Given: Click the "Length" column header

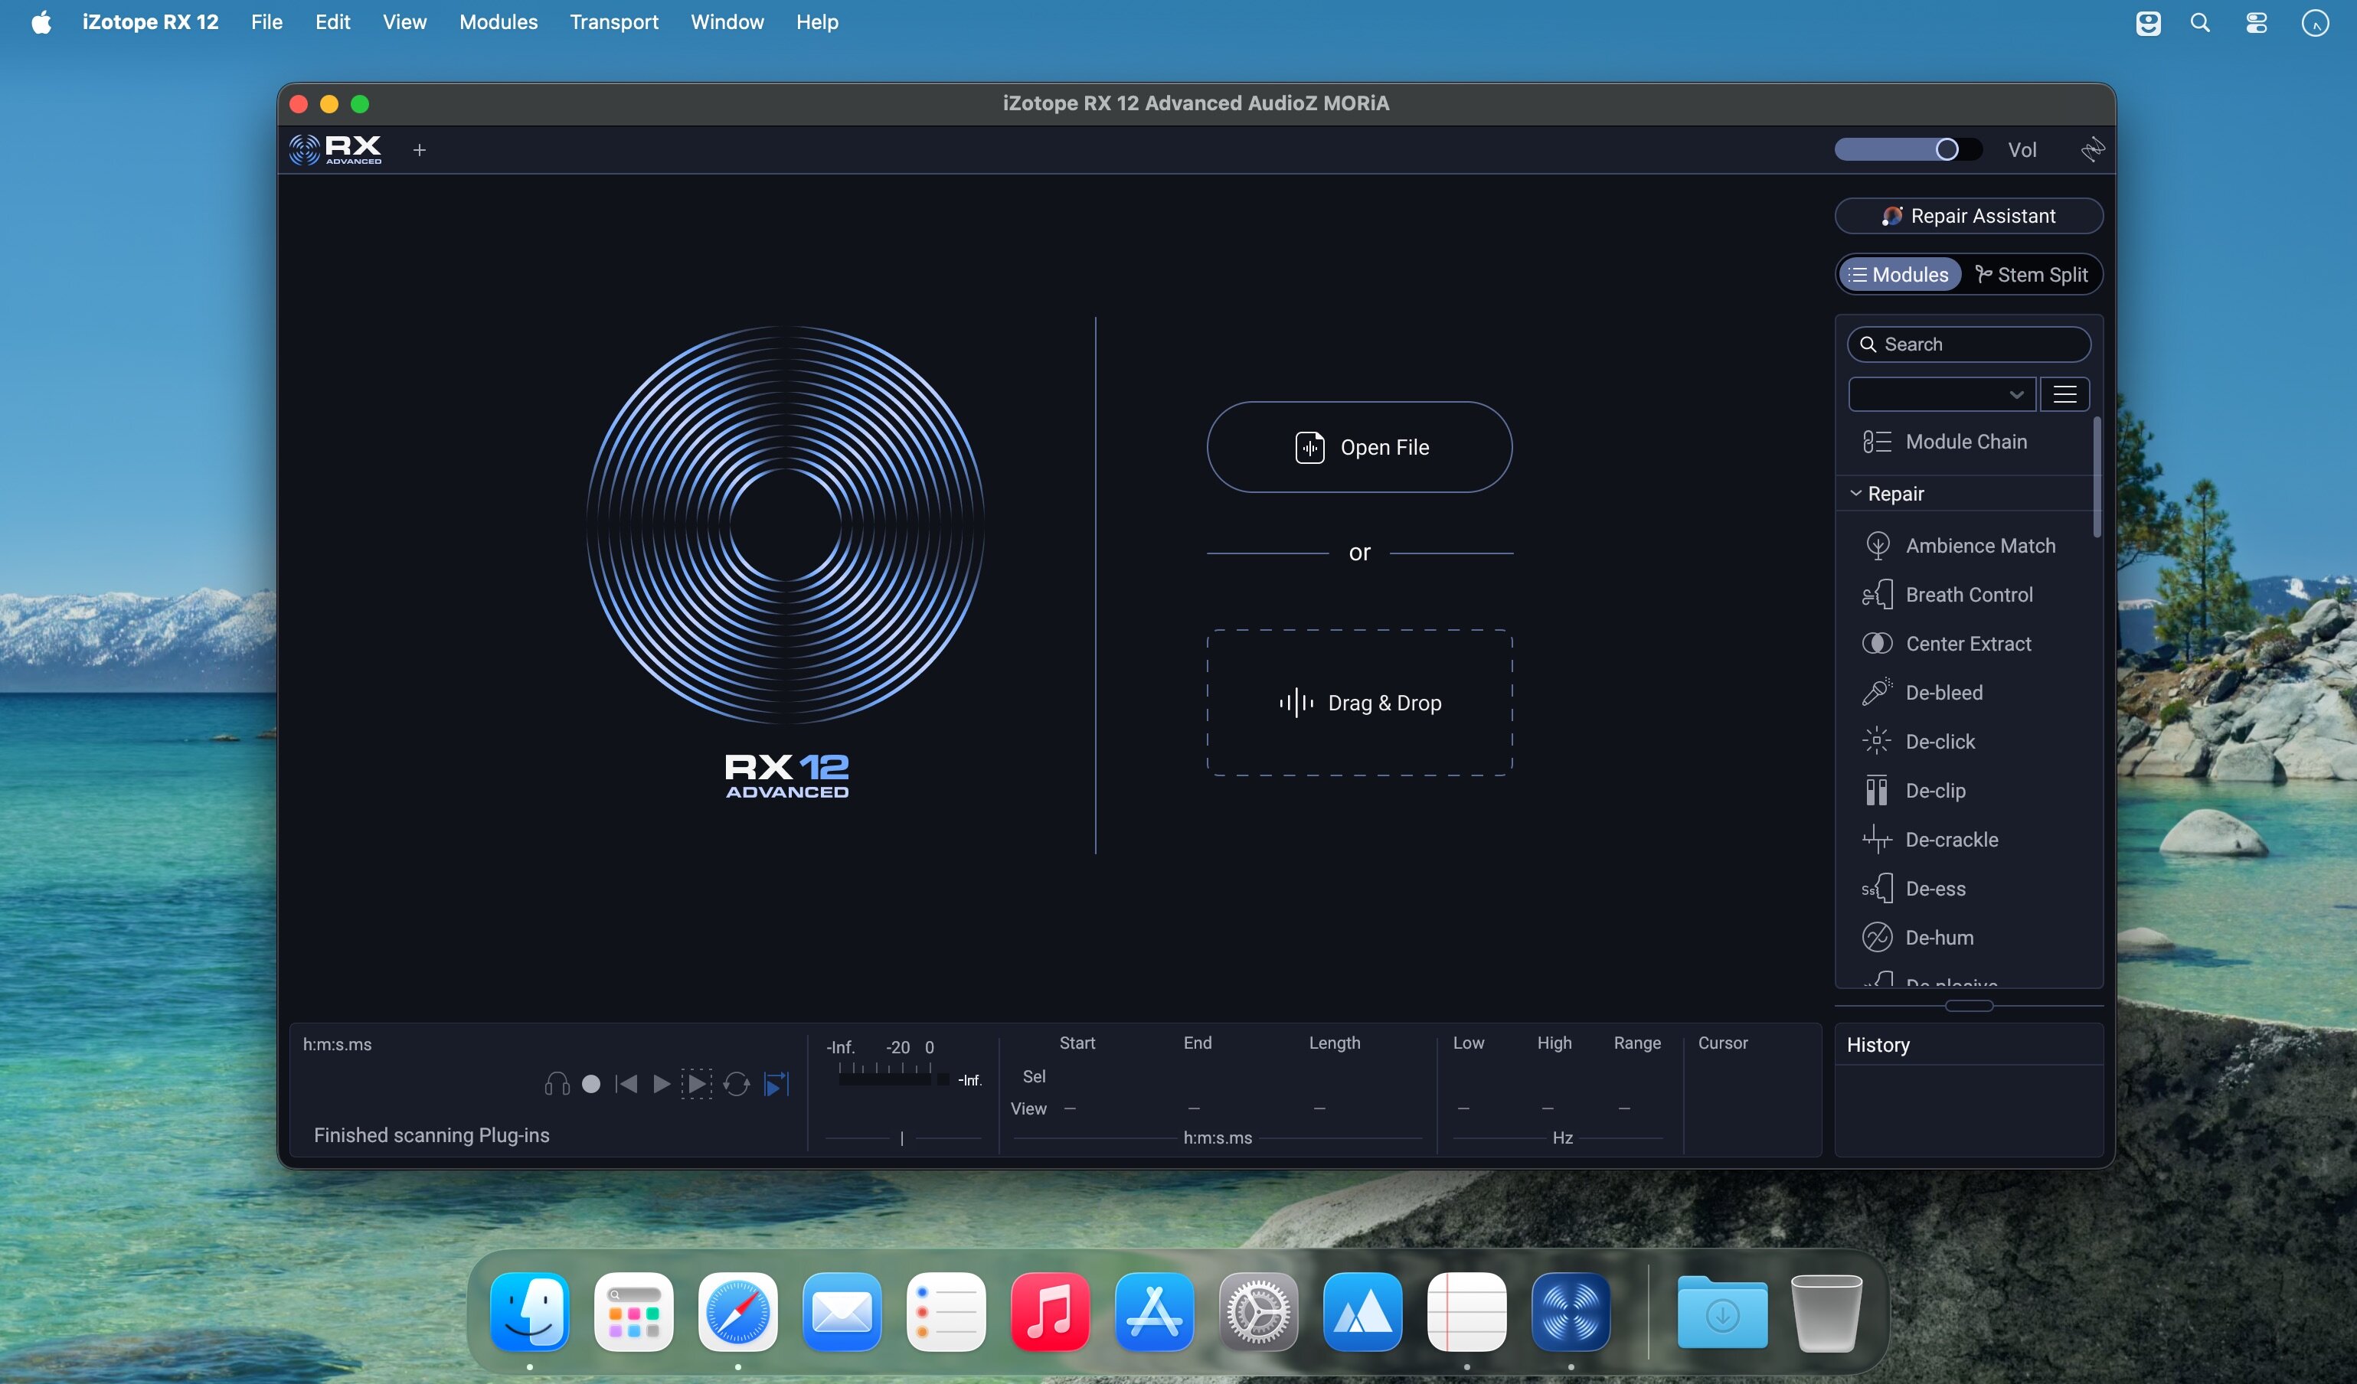Looking at the screenshot, I should (1334, 1043).
